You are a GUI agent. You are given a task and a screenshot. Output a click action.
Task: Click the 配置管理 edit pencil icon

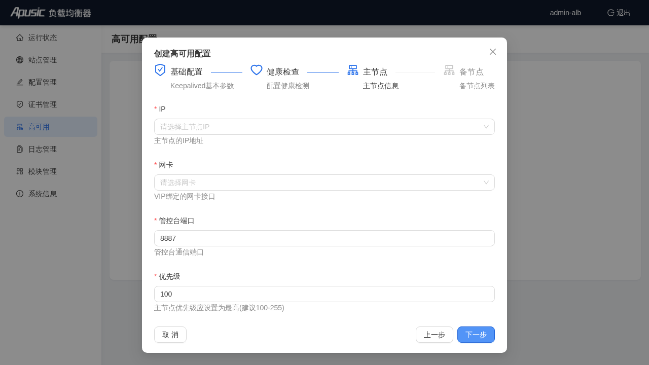click(x=20, y=82)
